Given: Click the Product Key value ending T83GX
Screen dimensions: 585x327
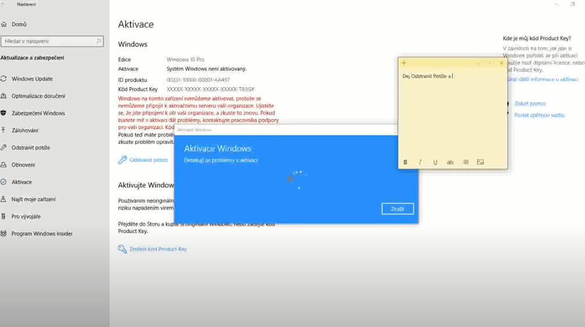Looking at the screenshot, I should (210, 89).
